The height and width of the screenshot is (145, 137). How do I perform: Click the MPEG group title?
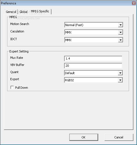(x=13, y=17)
